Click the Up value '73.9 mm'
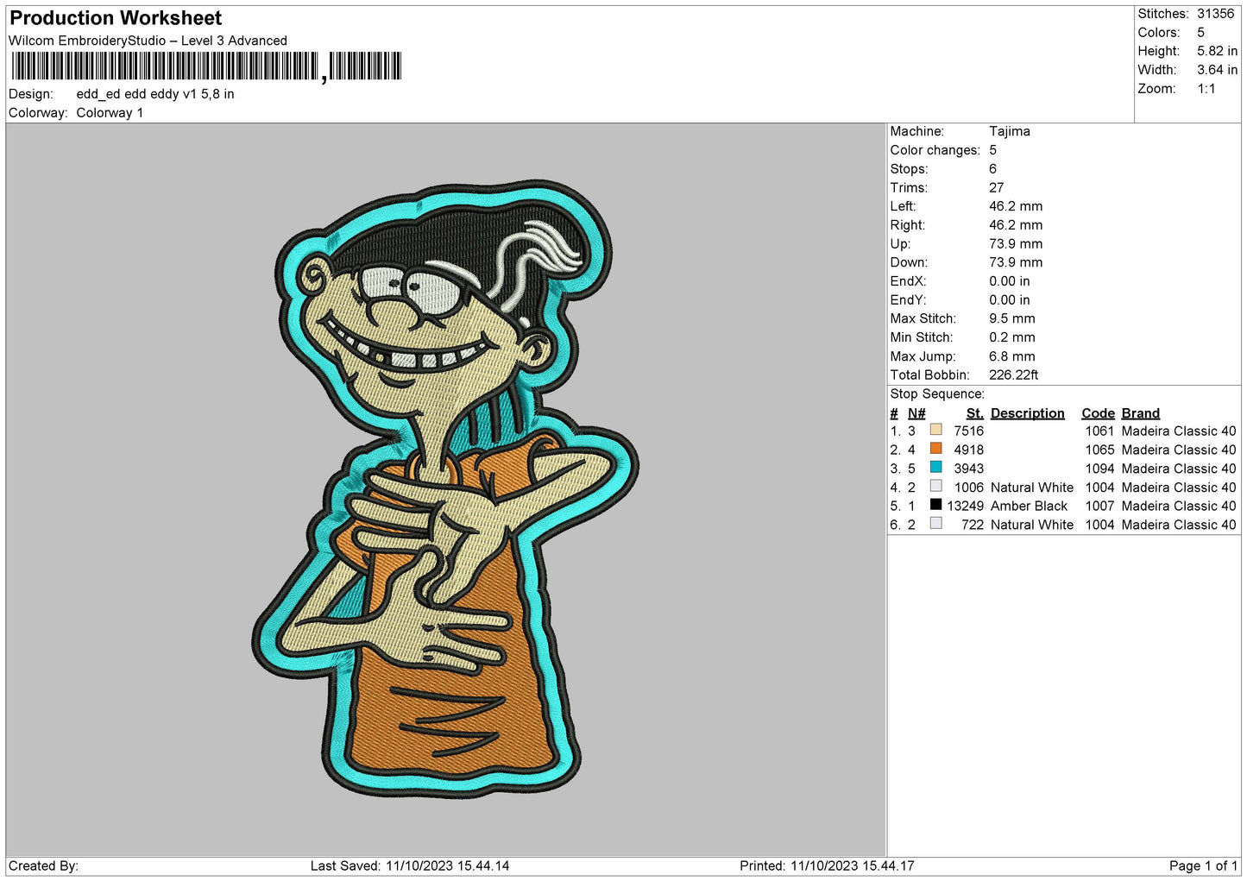The height and width of the screenshot is (881, 1247). click(1016, 244)
